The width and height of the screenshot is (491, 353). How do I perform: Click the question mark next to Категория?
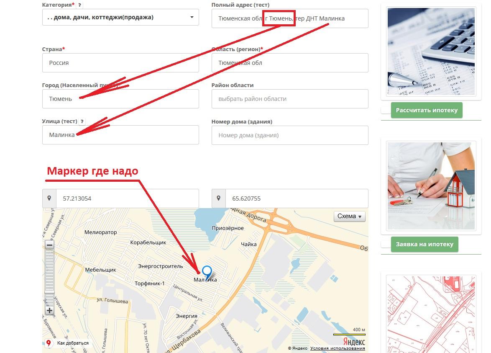point(80,5)
